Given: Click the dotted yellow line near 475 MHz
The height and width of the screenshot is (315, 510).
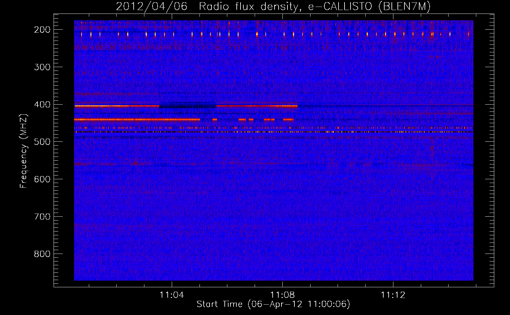Looking at the screenshot, I should (x=274, y=132).
